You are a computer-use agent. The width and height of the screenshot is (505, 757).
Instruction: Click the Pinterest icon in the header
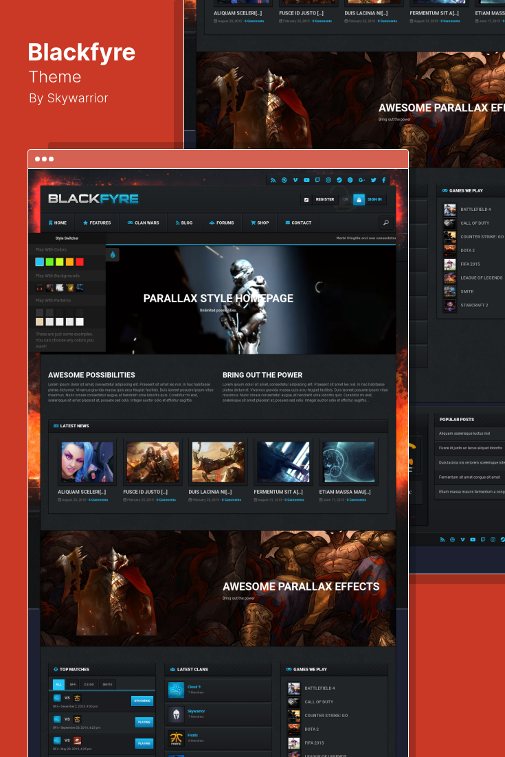pos(350,180)
